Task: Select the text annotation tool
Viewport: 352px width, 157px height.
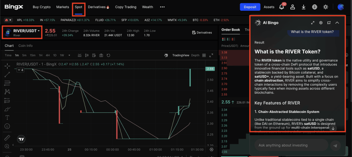Action: tap(7, 118)
